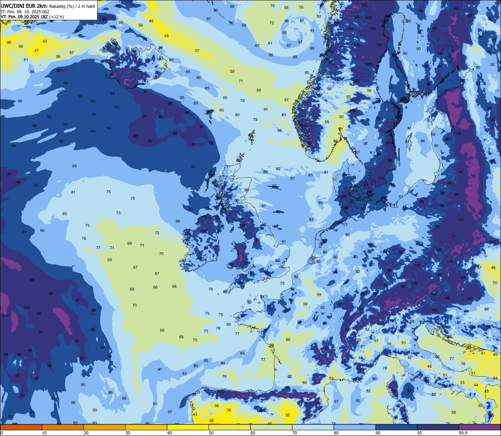Click the 50–60 pale yellow legend swatch
The image size is (501, 436).
(x=229, y=427)
